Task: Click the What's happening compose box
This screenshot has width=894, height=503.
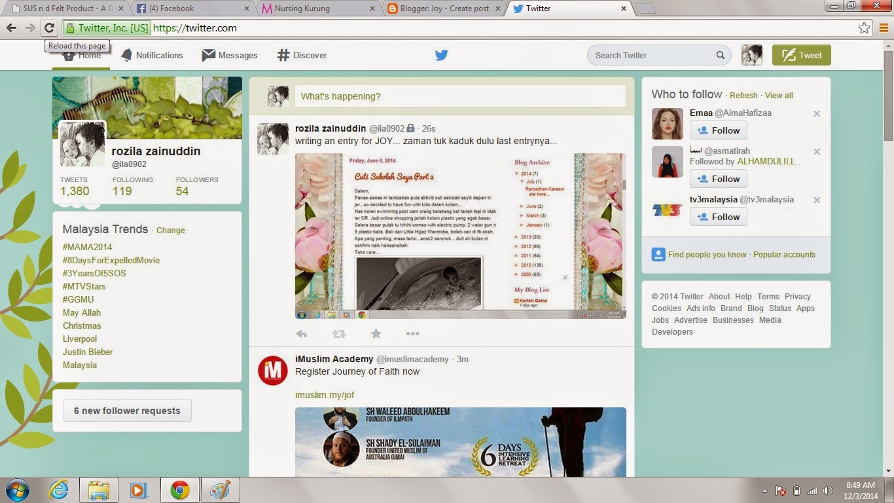Action: (459, 96)
